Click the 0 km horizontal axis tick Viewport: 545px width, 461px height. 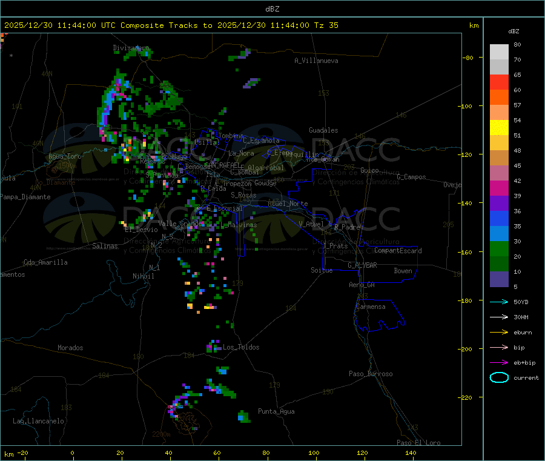(x=72, y=453)
